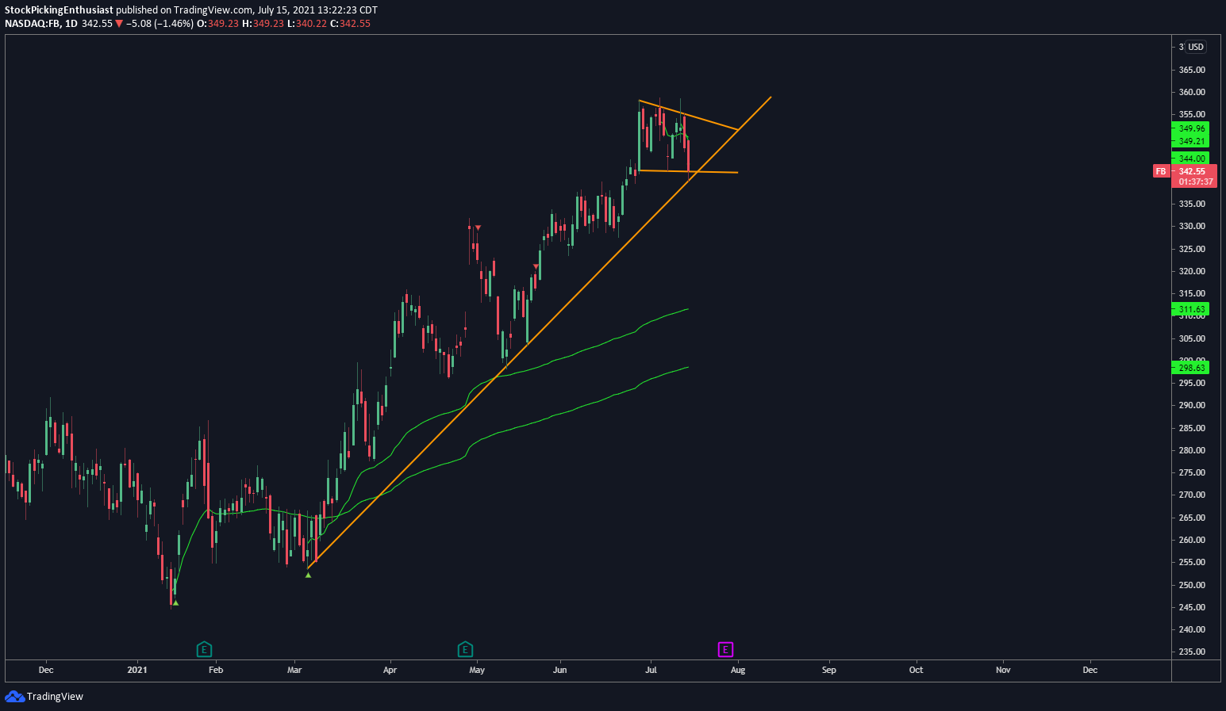Screen dimensions: 1226x711
Task: Click the red FB ticker tag
Action: tap(1161, 171)
